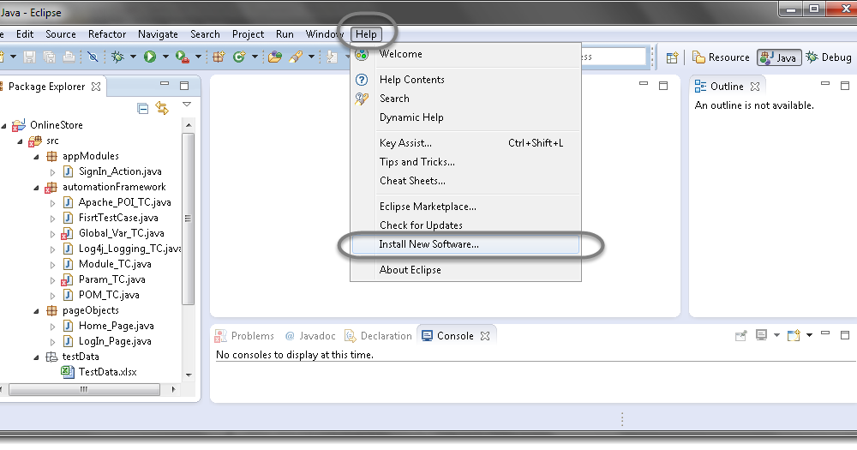This screenshot has width=857, height=450.
Task: Click the New Java Class icon
Action: pyautogui.click(x=239, y=57)
